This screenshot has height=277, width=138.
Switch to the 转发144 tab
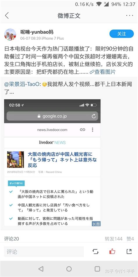(114, 239)
